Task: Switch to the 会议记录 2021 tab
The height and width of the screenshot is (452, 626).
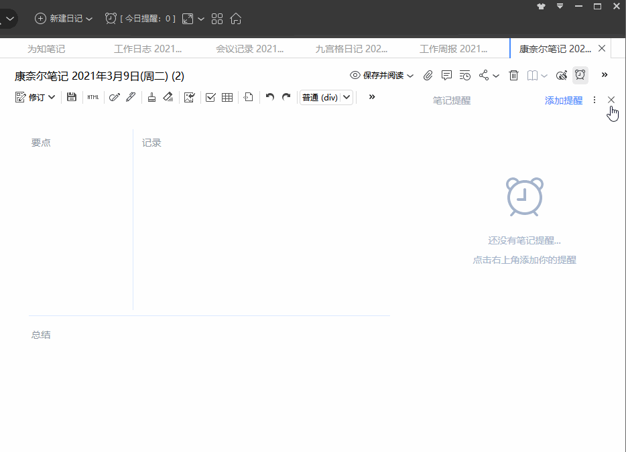Action: point(249,49)
